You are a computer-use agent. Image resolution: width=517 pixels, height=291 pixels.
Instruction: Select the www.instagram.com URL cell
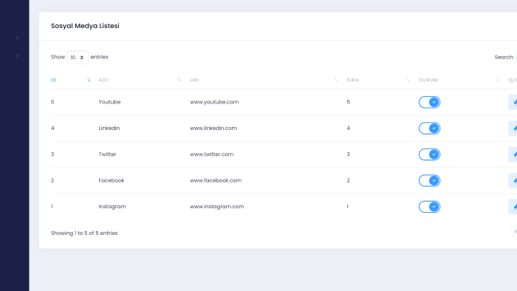pos(217,207)
